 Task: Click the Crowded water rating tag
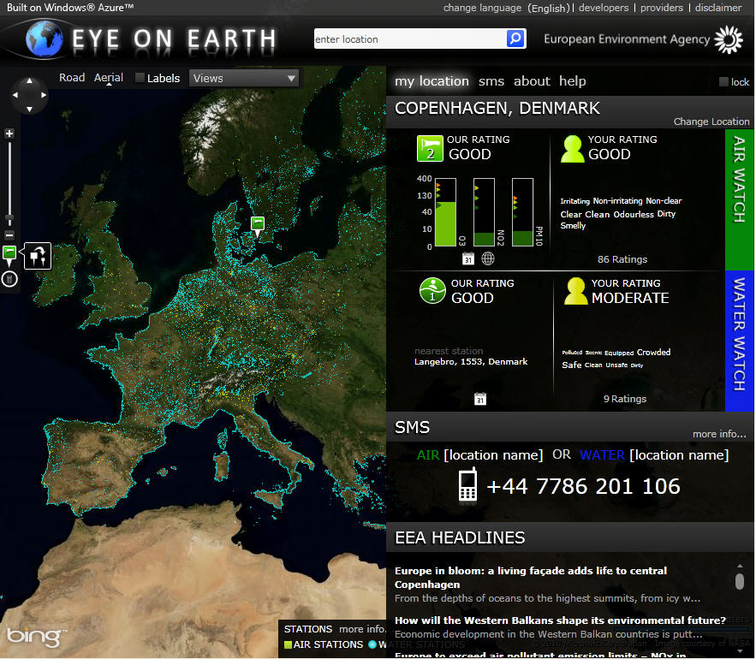click(653, 353)
